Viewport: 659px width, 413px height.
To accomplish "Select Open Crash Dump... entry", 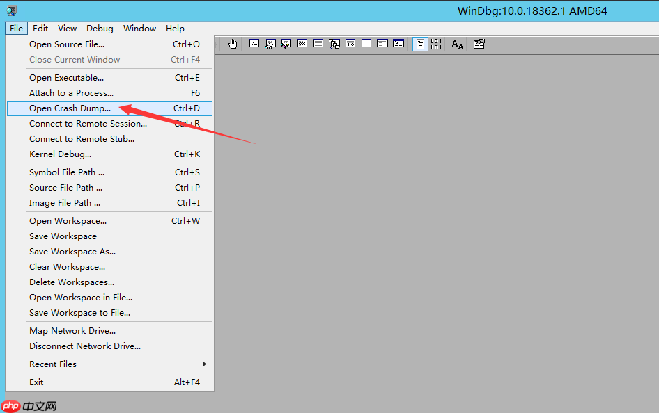I will coord(109,108).
